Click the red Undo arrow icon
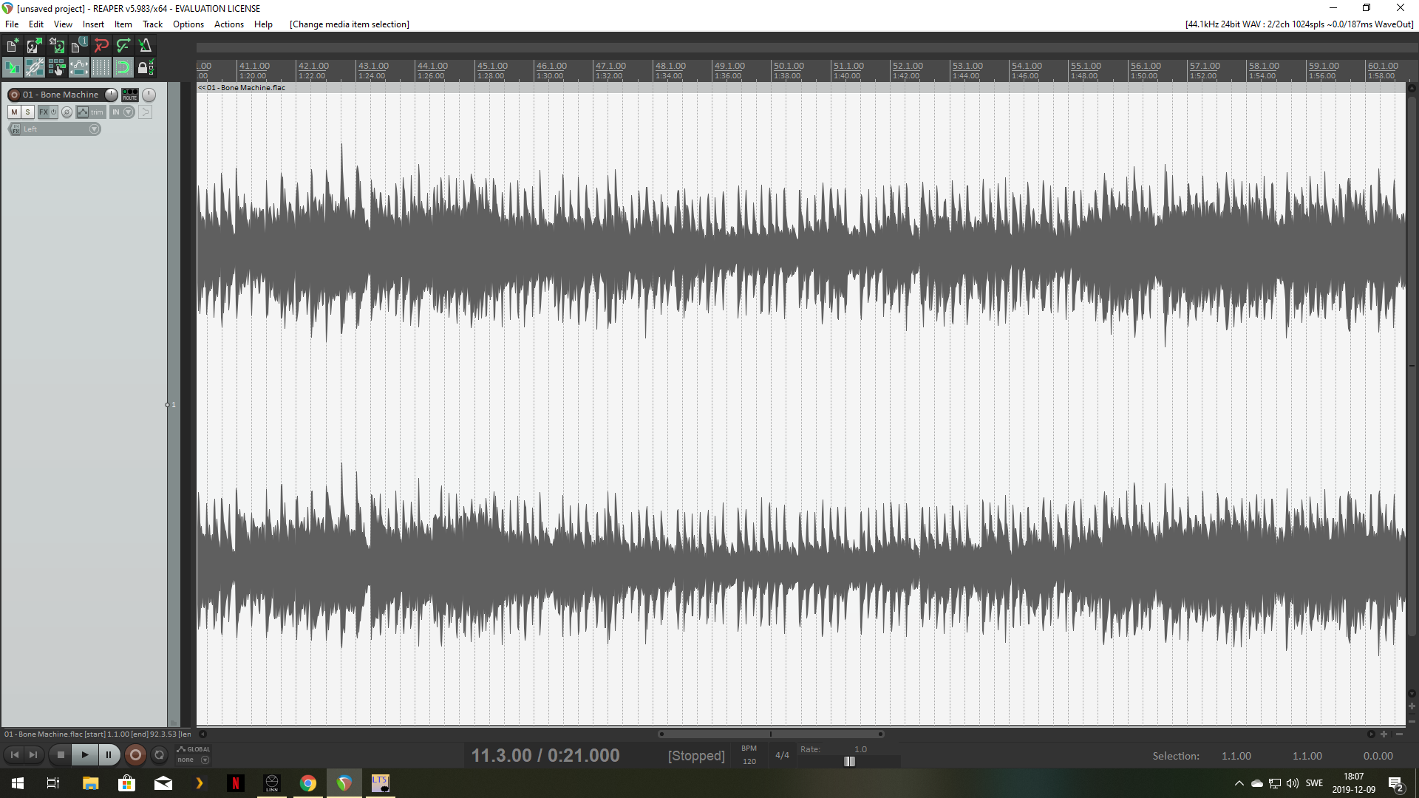 coord(101,46)
